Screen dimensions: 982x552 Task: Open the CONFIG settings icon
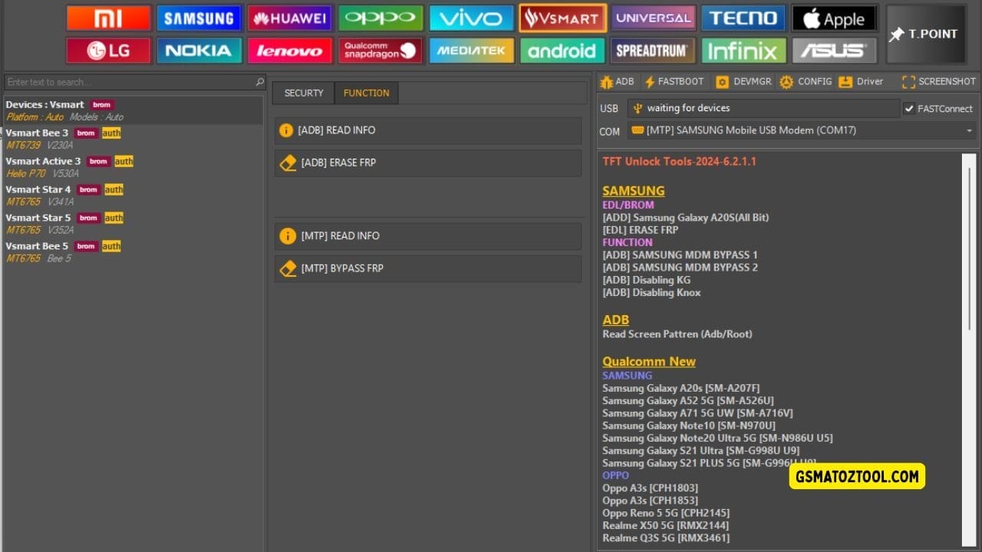pos(806,81)
